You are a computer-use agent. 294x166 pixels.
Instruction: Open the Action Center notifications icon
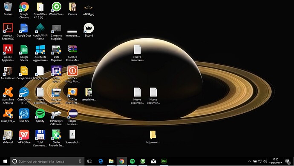(288, 161)
